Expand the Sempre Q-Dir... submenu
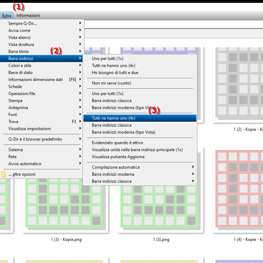Viewport: 263px width, 263px height. coord(41,23)
